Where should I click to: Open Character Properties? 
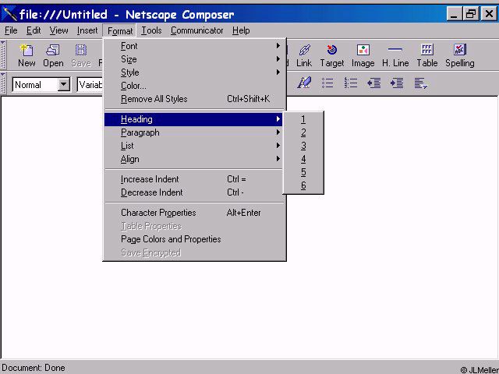click(193, 213)
